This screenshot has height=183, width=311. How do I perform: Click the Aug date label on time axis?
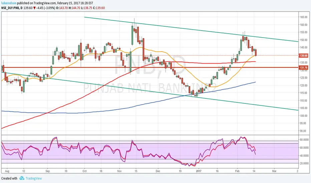[x=7, y=171]
